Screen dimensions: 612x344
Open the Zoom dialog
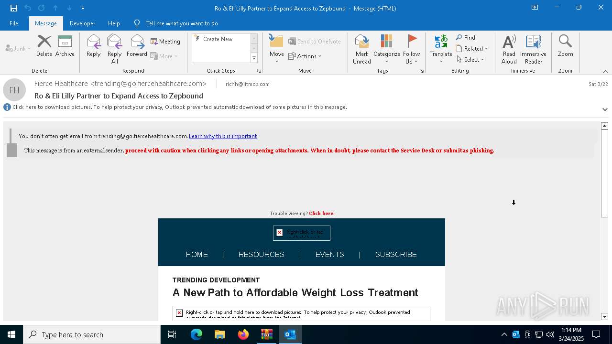click(x=565, y=46)
